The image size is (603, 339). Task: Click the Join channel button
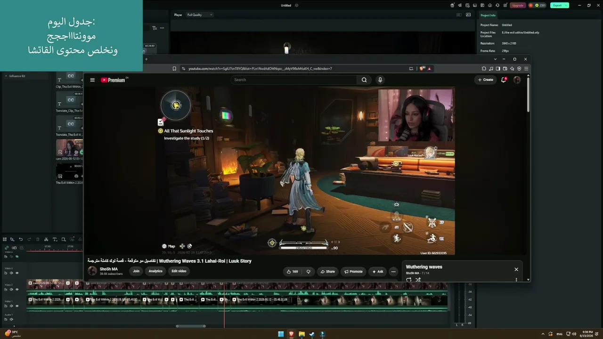[136, 271]
